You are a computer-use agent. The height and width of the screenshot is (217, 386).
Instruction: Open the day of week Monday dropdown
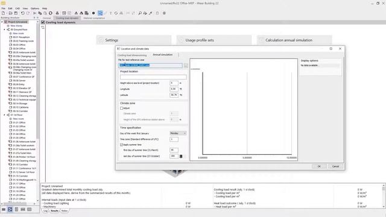178,133
